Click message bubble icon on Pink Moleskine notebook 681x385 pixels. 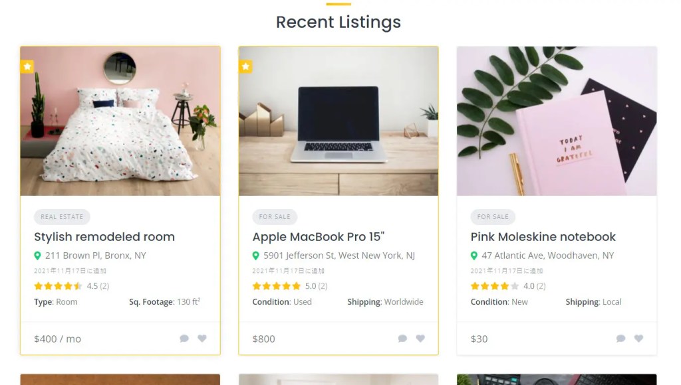point(620,338)
